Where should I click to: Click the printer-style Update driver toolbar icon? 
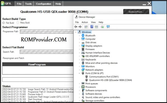pyautogui.click(x=102, y=27)
